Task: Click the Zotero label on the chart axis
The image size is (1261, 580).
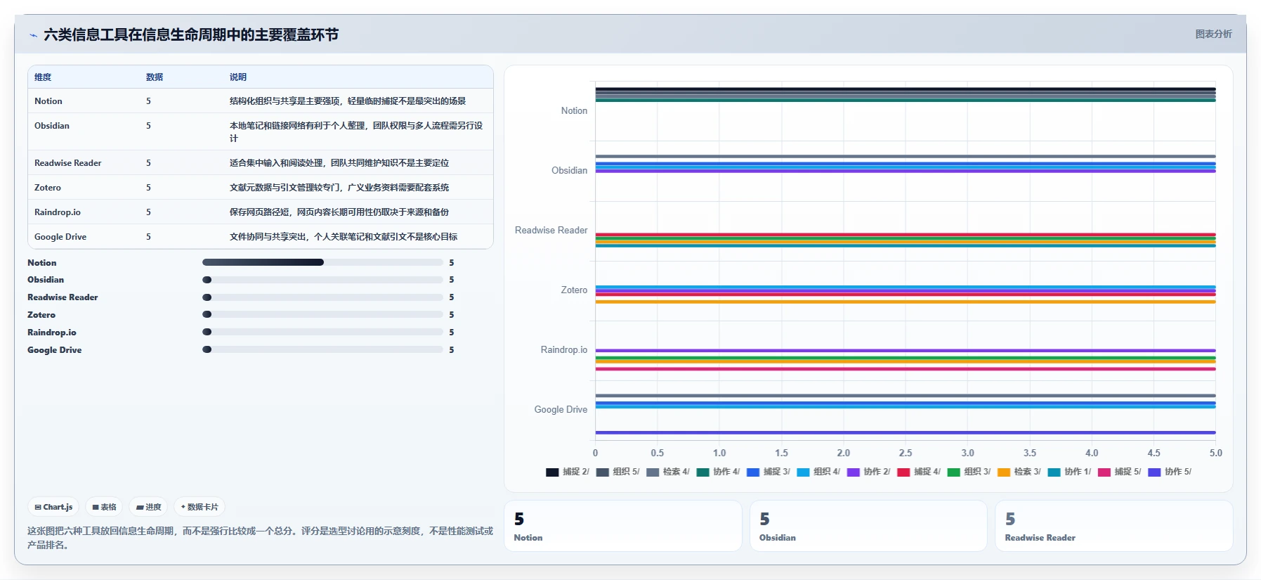Action: (574, 290)
